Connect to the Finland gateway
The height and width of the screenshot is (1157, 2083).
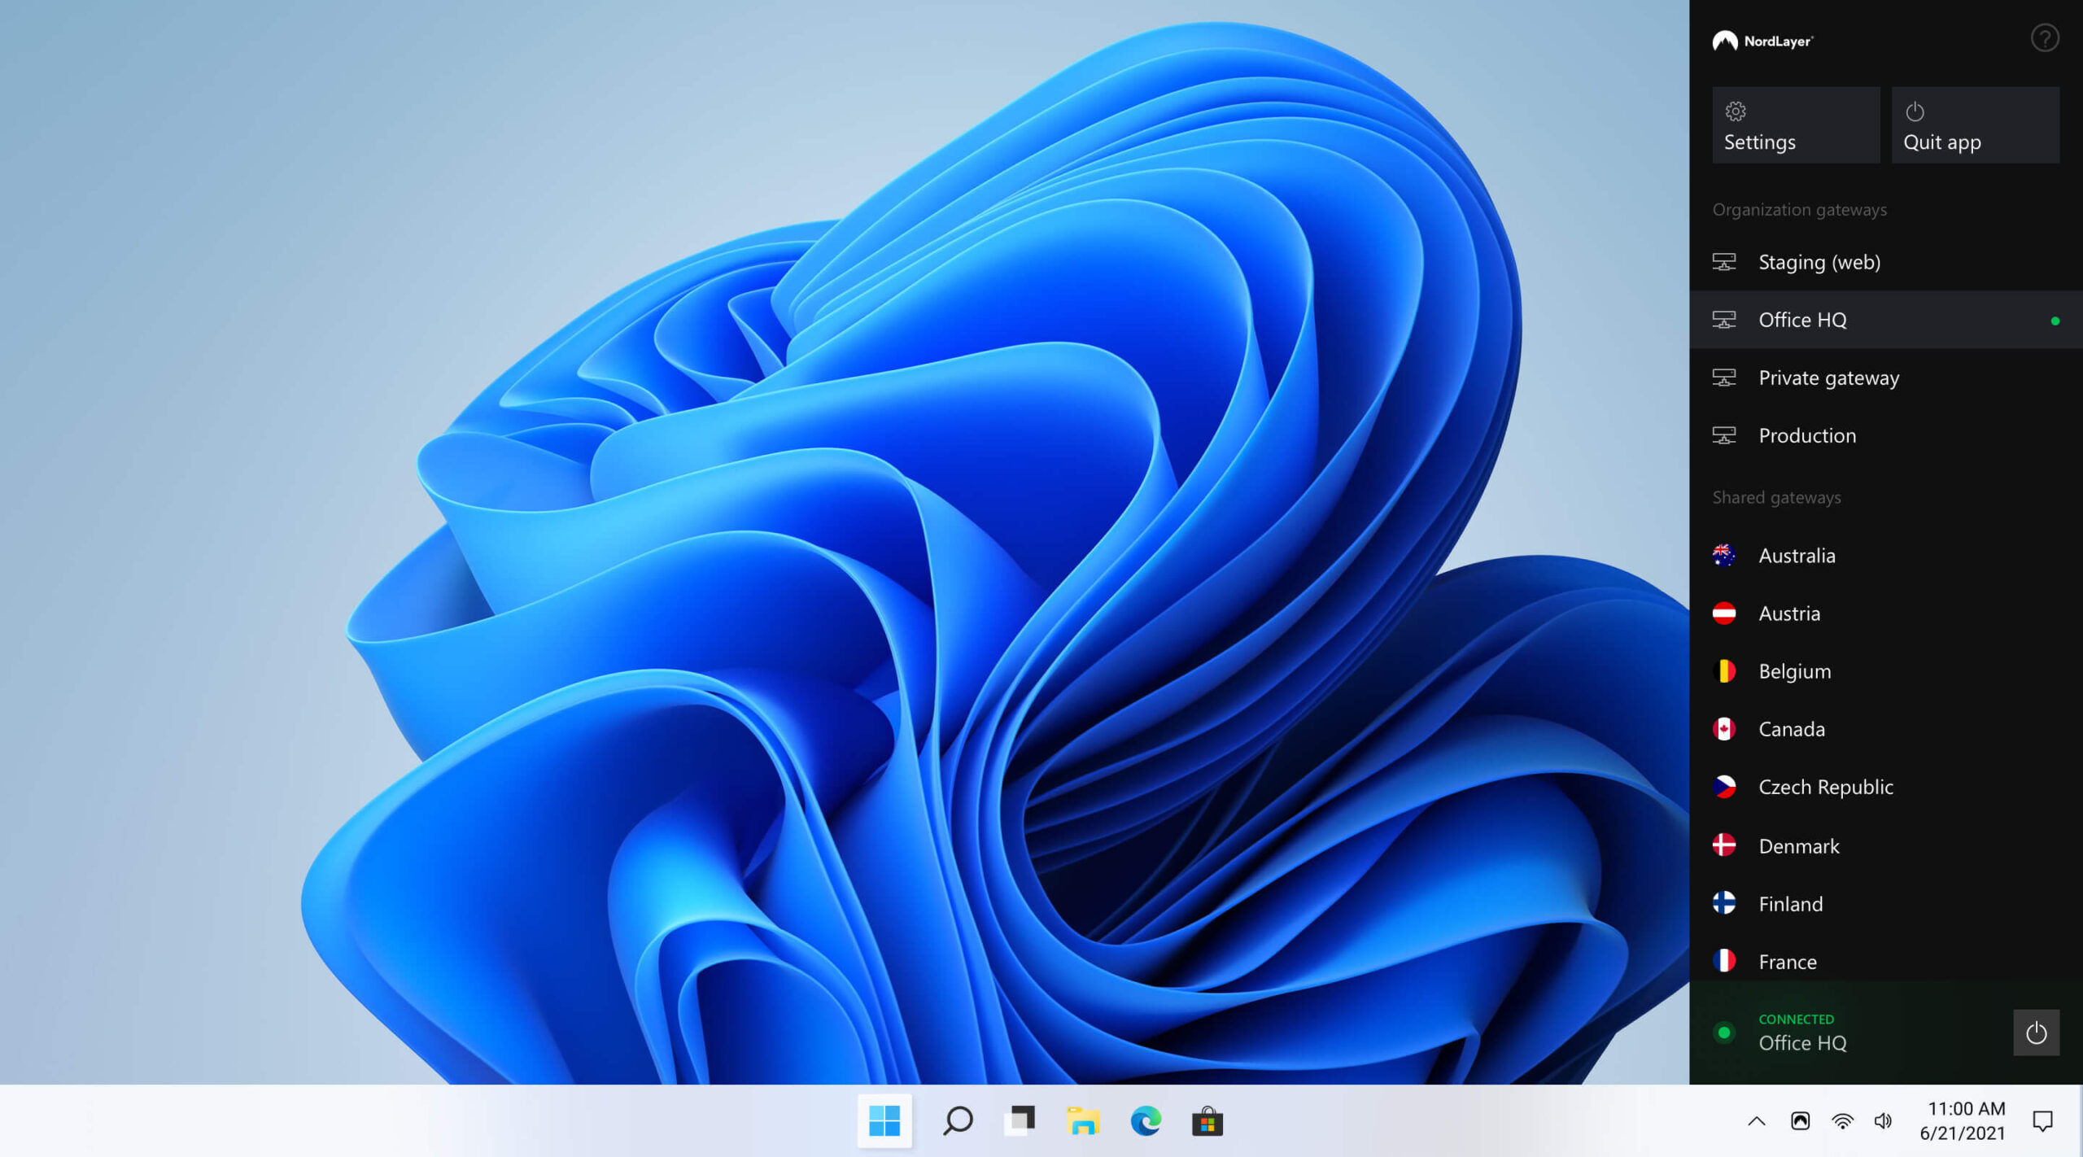pos(1790,904)
